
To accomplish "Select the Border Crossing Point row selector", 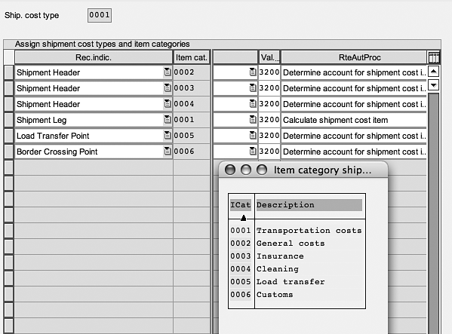I will coord(8,152).
